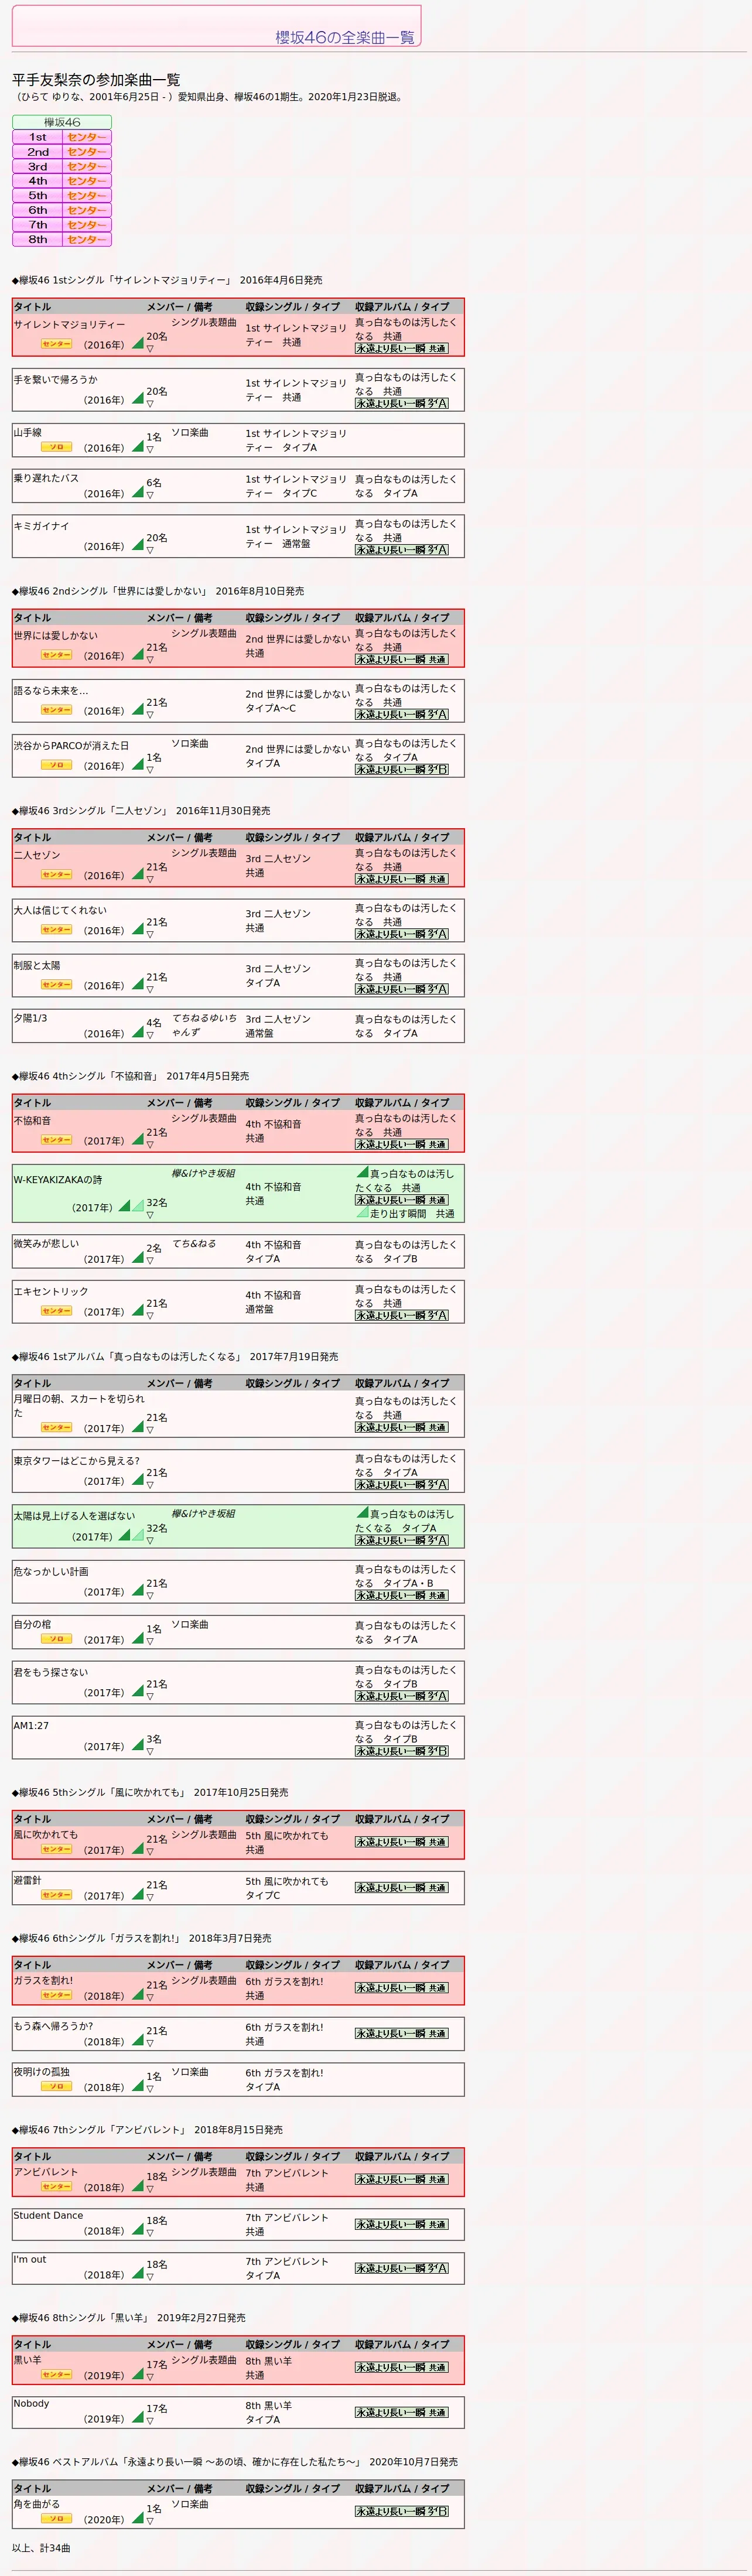
Task: Click 永遠より長い一瞬 album badge in AM1:27 row
Action: [402, 1751]
